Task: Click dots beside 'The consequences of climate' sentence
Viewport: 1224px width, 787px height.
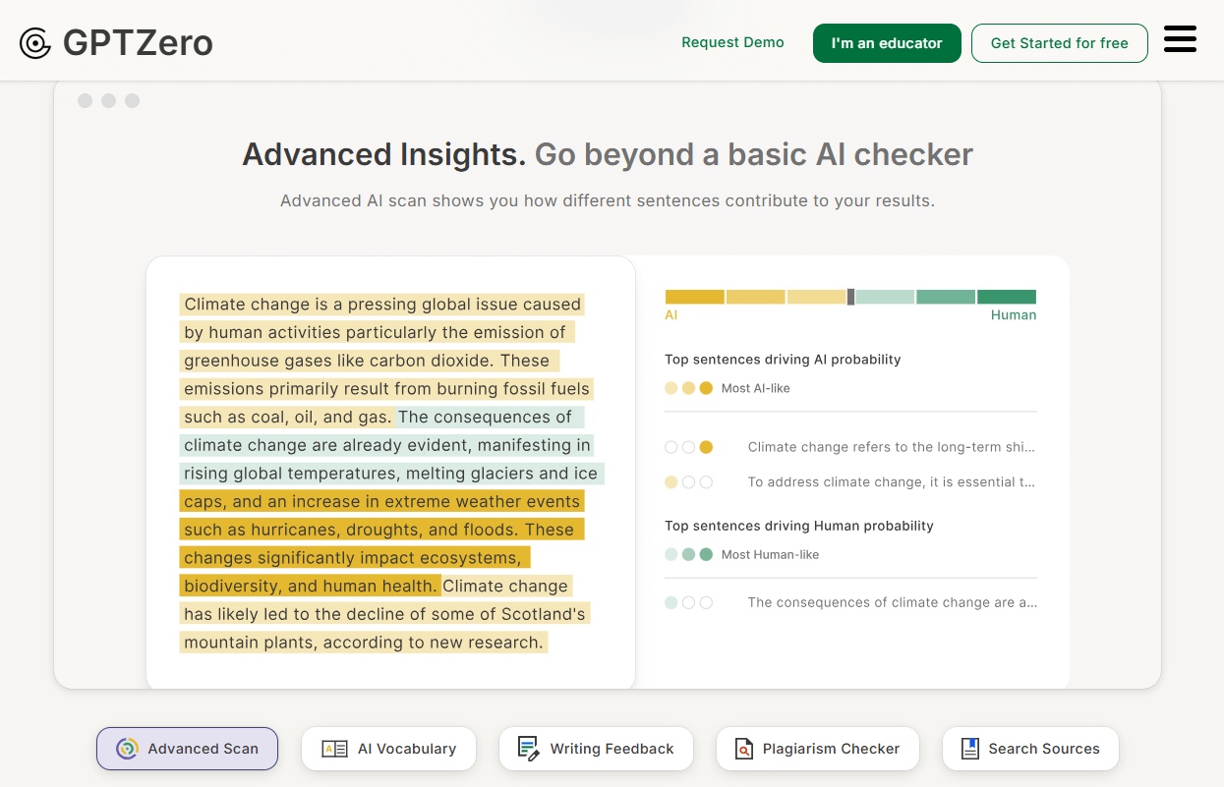Action: click(x=688, y=602)
